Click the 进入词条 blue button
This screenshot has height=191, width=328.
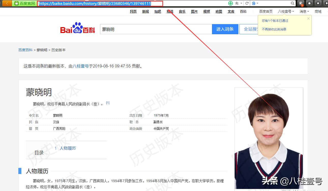coord(225,29)
